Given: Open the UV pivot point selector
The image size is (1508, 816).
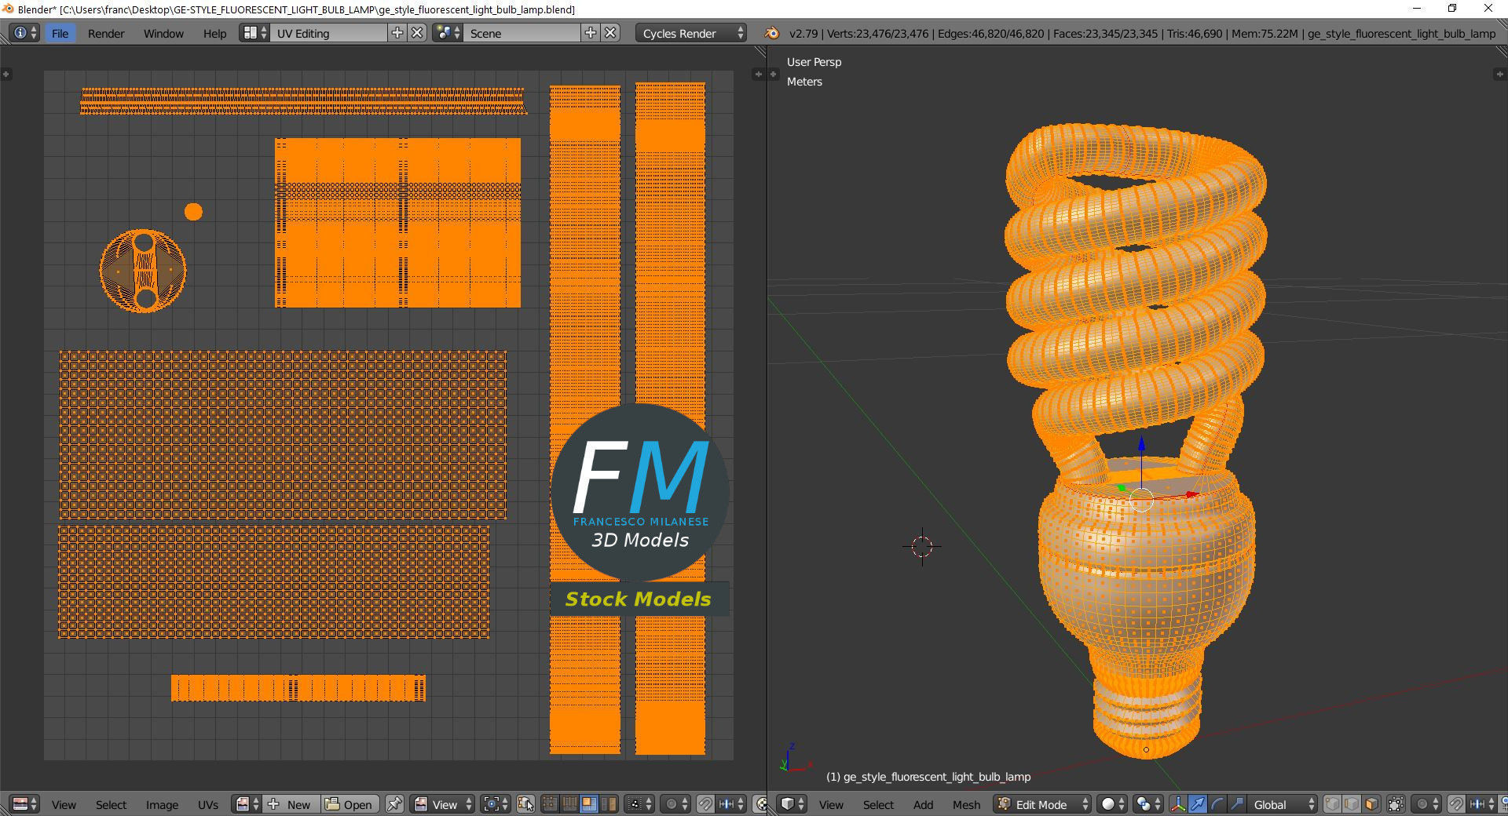Looking at the screenshot, I should click(496, 804).
